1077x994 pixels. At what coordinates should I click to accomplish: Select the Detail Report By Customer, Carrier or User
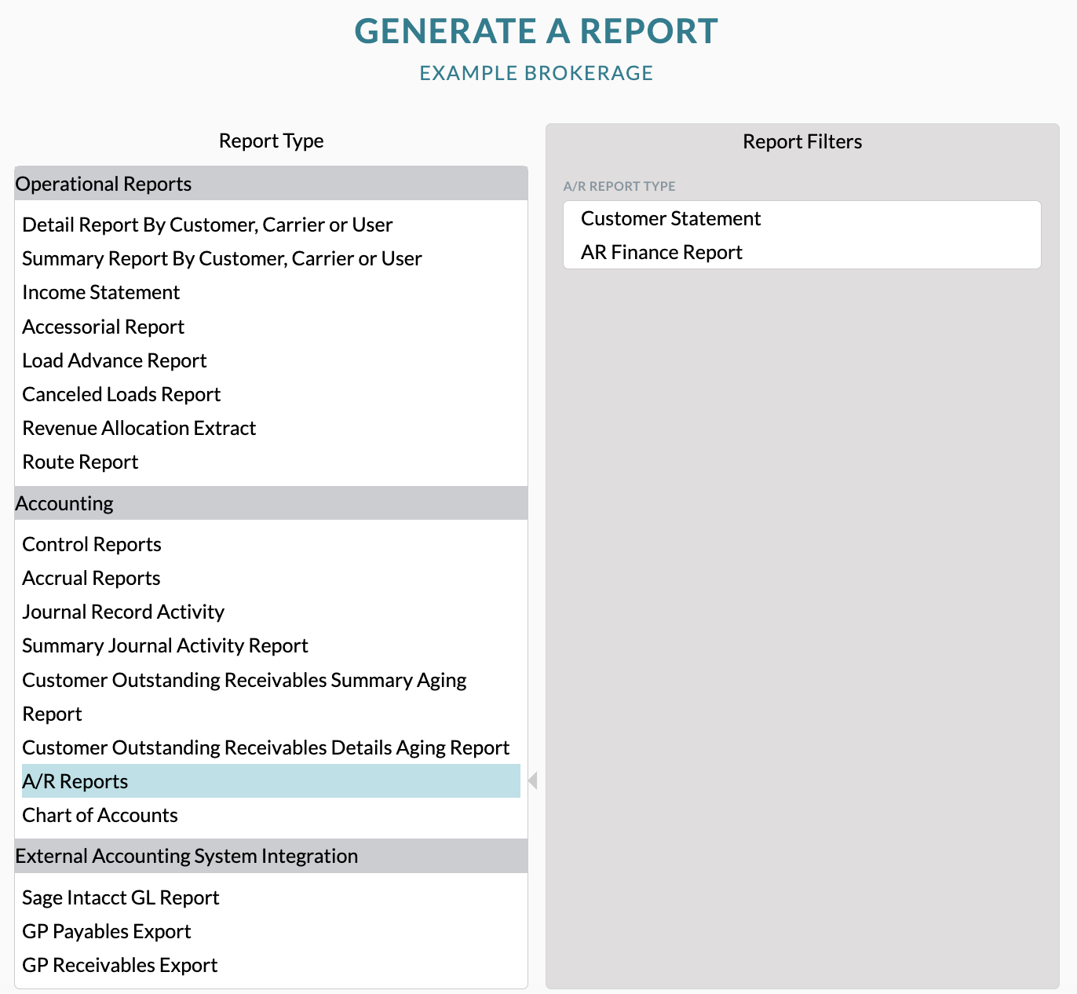(207, 225)
